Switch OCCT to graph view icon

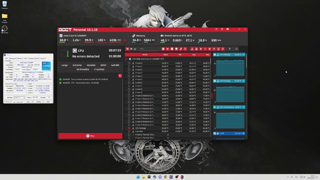(x=135, y=49)
